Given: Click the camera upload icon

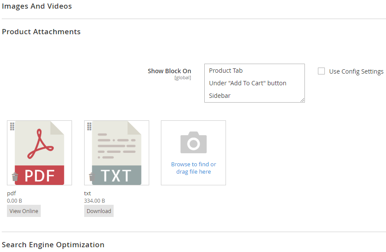Looking at the screenshot, I should (x=193, y=142).
